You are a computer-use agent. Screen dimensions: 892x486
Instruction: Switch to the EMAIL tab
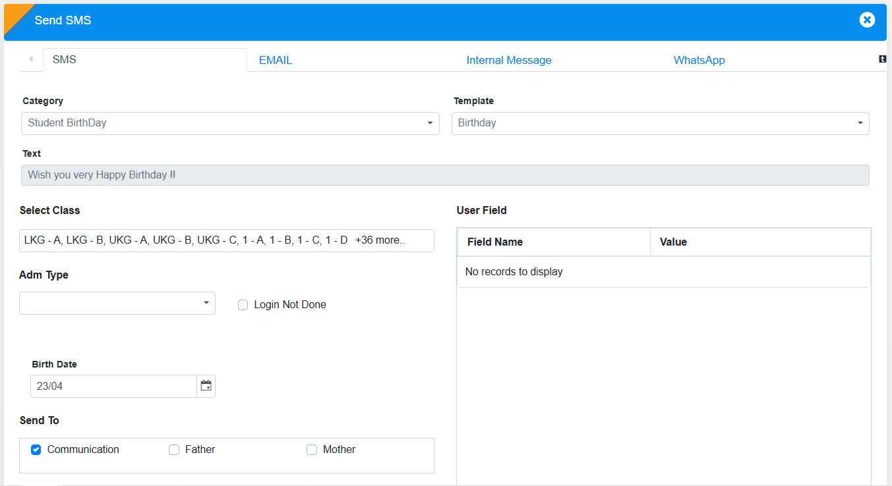[276, 60]
